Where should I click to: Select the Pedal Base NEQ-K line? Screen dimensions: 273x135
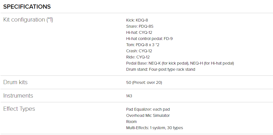pos(180,63)
